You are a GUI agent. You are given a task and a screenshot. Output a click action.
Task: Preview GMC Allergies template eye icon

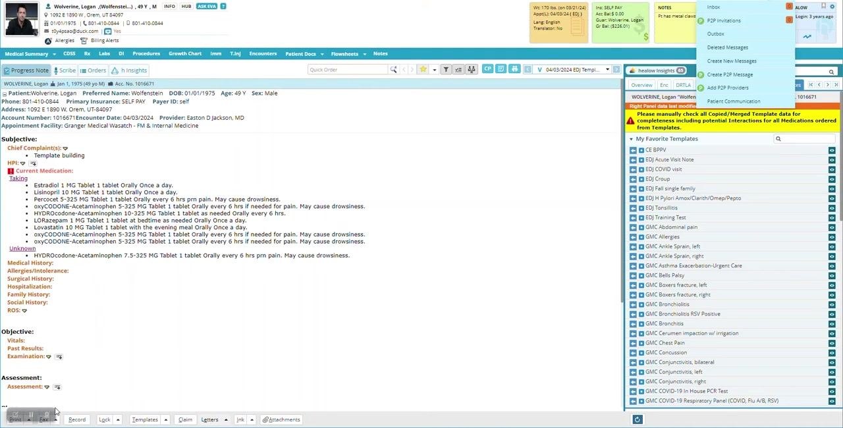tap(832, 237)
